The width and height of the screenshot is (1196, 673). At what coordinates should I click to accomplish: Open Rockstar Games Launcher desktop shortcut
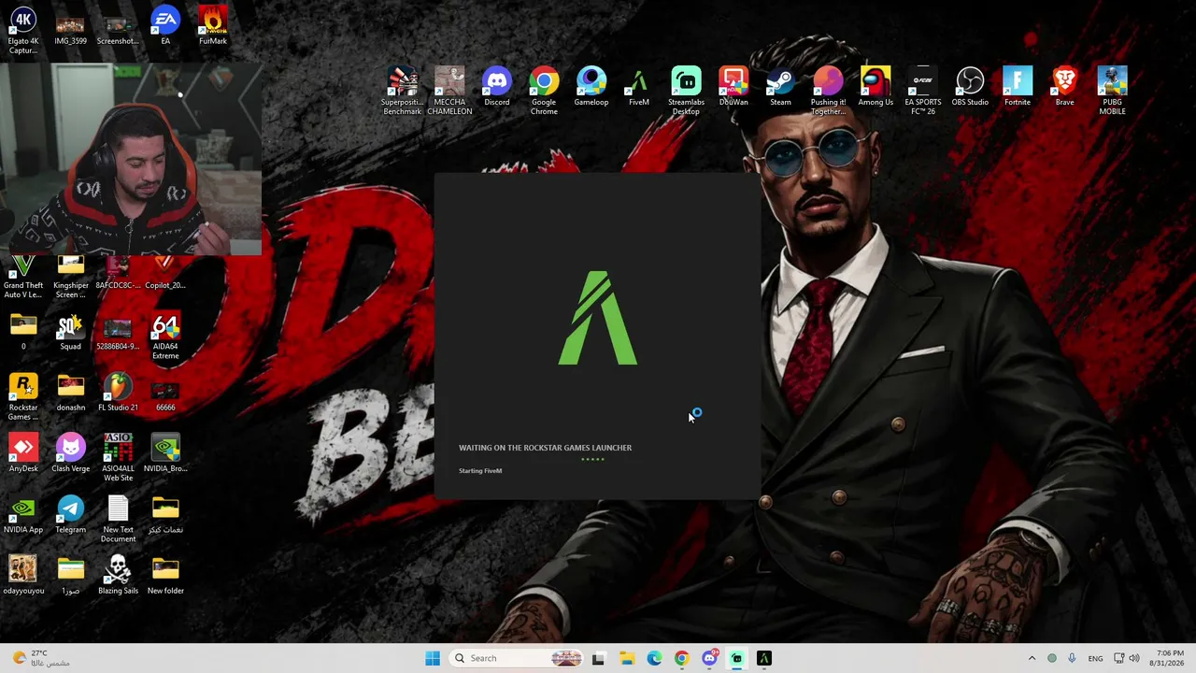23,397
